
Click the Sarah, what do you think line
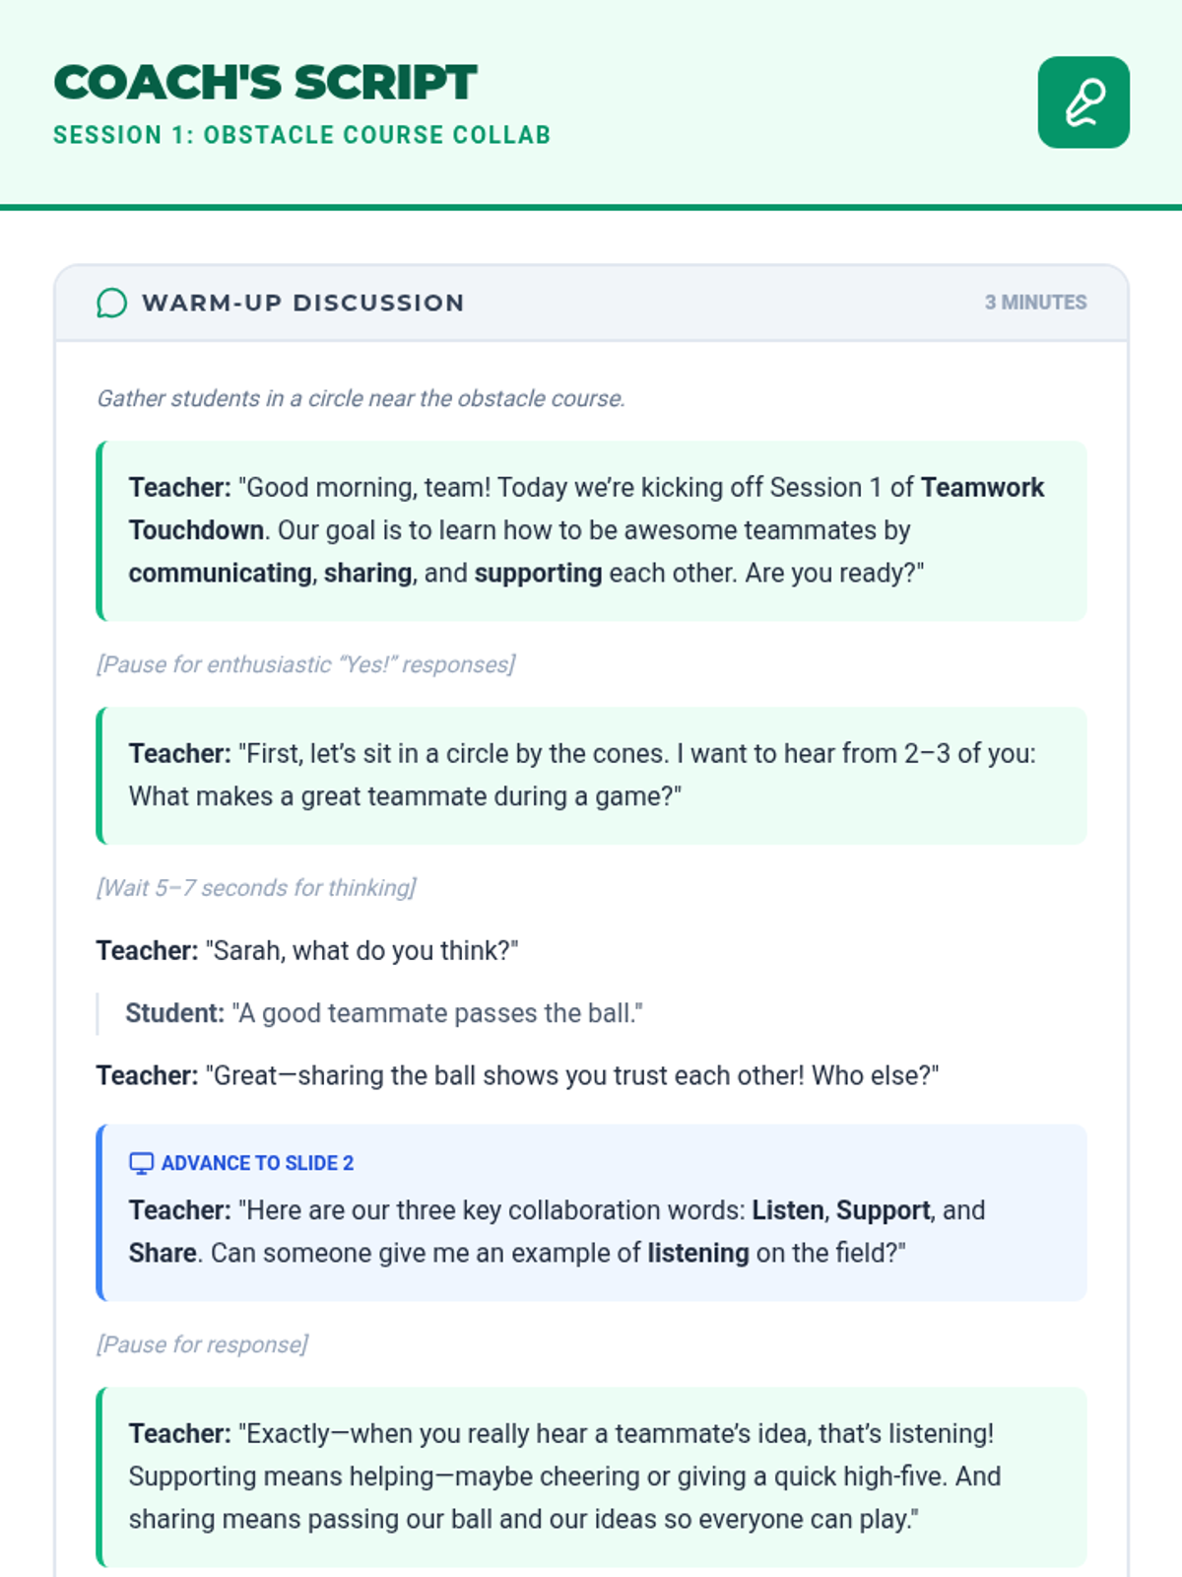tap(307, 951)
